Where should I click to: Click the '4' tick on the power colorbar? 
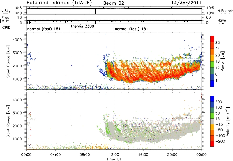pos(216,80)
